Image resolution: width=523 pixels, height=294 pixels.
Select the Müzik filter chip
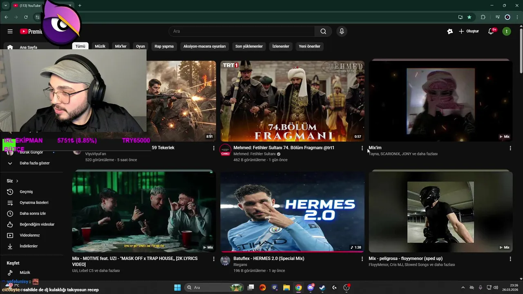point(100,46)
